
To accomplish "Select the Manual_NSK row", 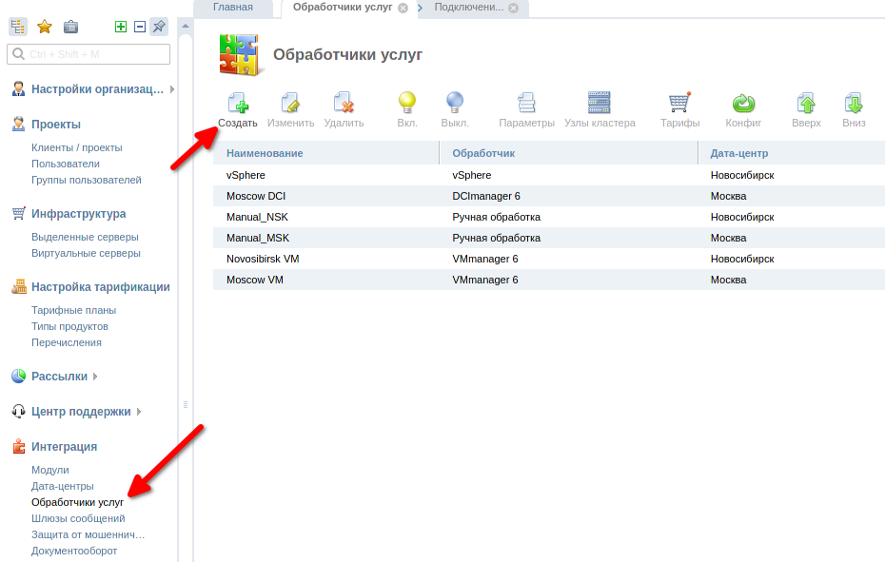I will [x=549, y=217].
